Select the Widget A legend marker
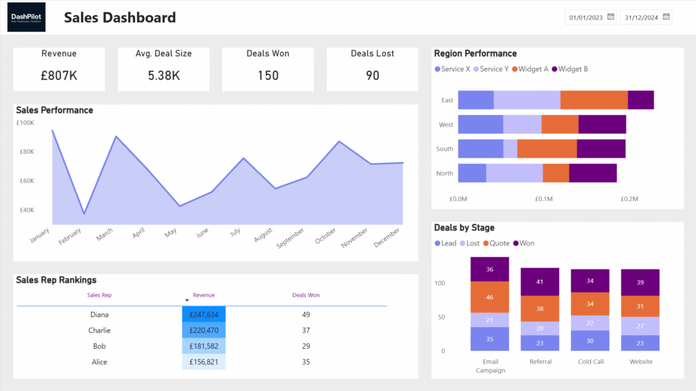 [515, 69]
